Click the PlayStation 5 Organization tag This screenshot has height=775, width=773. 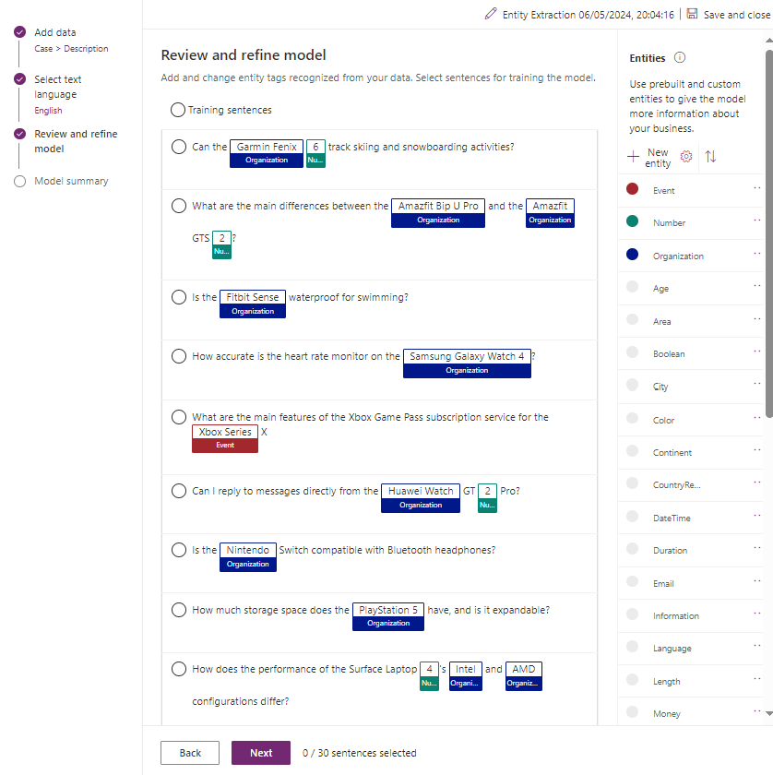point(388,616)
